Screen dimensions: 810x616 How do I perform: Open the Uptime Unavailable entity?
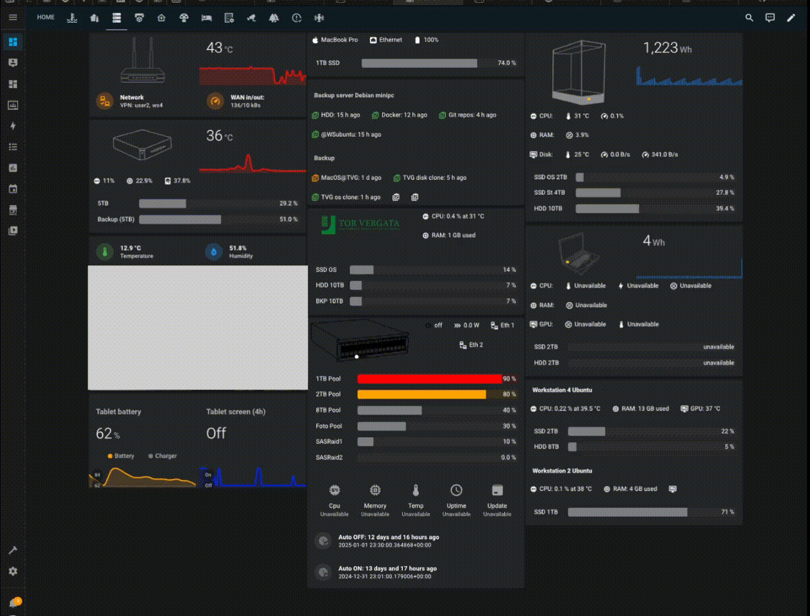tap(456, 501)
